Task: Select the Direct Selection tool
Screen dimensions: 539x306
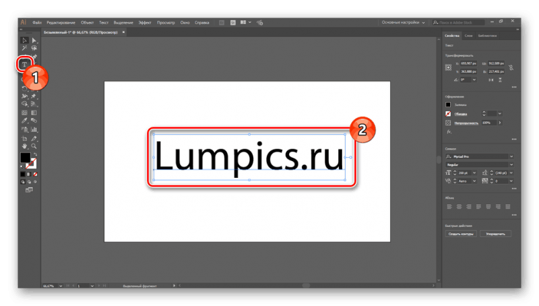Action: 34,40
